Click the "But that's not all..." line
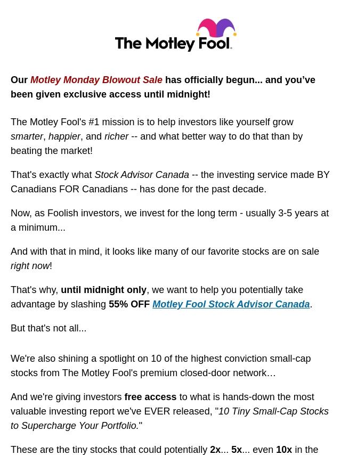Image resolution: width=341 pixels, height=455 pixels. 48,328
